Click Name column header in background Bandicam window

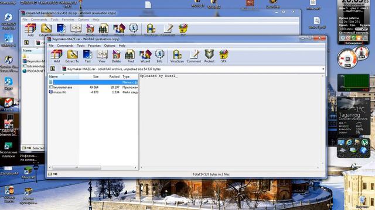(33, 51)
